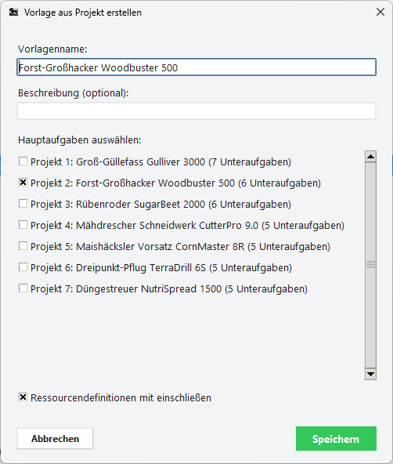The width and height of the screenshot is (393, 464).
Task: Click the scrollbar up arrow
Action: (370, 157)
